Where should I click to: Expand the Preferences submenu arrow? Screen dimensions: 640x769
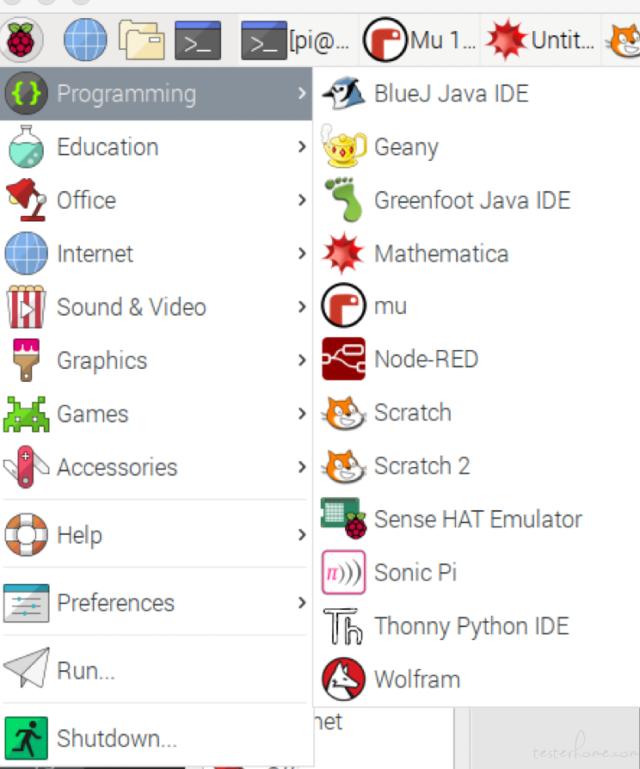tap(302, 602)
